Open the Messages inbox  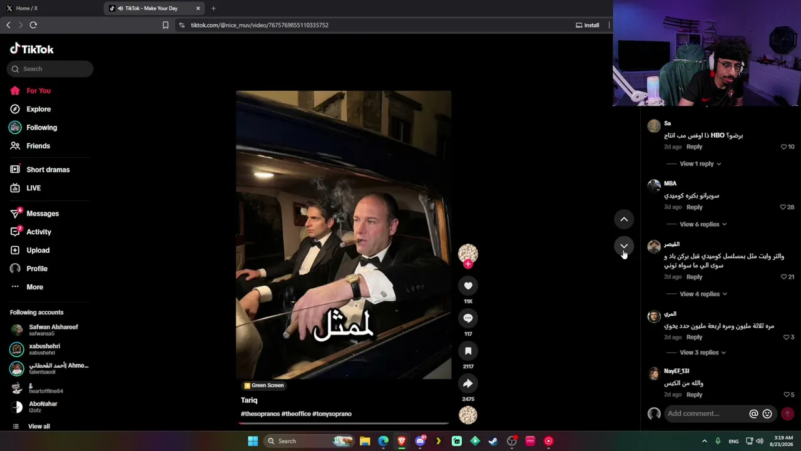point(42,214)
